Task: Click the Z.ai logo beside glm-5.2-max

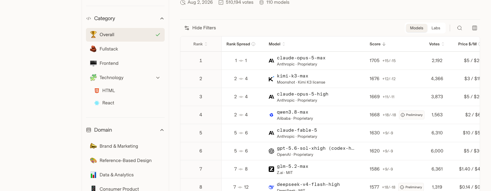Action: tap(271, 169)
